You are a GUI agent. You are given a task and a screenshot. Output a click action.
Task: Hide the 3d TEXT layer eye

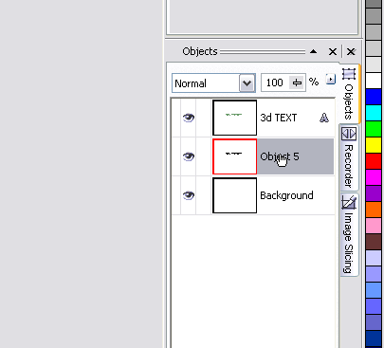(189, 118)
